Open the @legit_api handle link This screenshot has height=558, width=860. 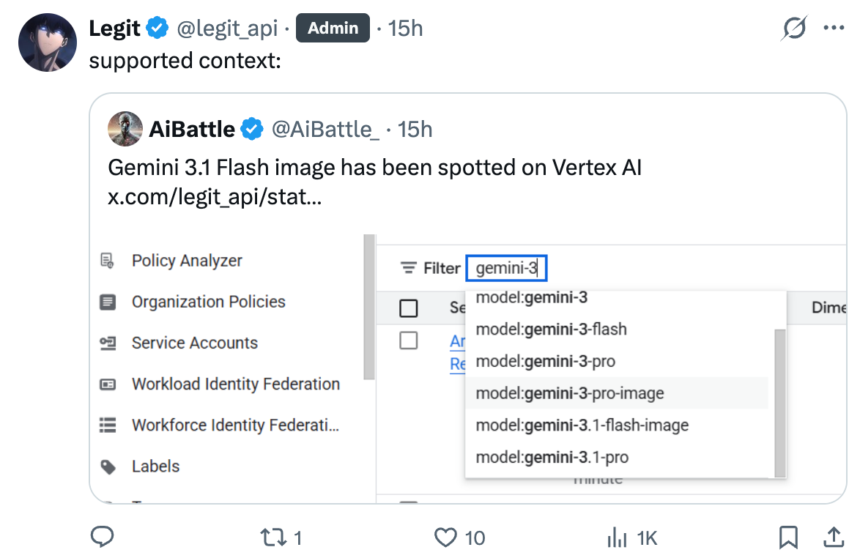pyautogui.click(x=227, y=29)
